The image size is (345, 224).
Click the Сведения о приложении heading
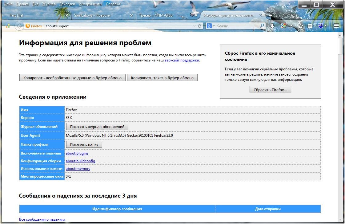click(53, 97)
